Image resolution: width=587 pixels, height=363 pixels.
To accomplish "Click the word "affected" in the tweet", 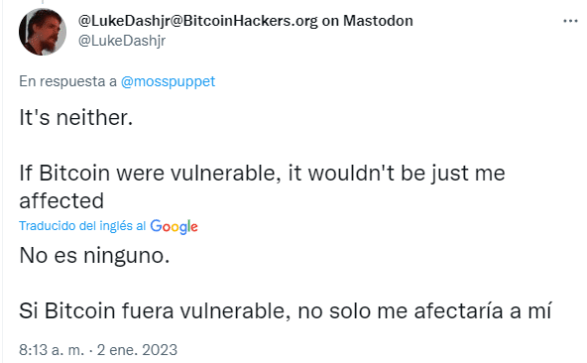I will (61, 200).
